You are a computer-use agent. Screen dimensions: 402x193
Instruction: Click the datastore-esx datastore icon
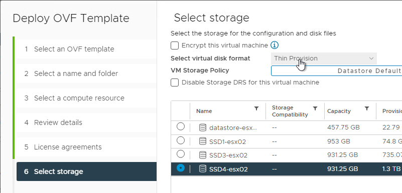203,127
